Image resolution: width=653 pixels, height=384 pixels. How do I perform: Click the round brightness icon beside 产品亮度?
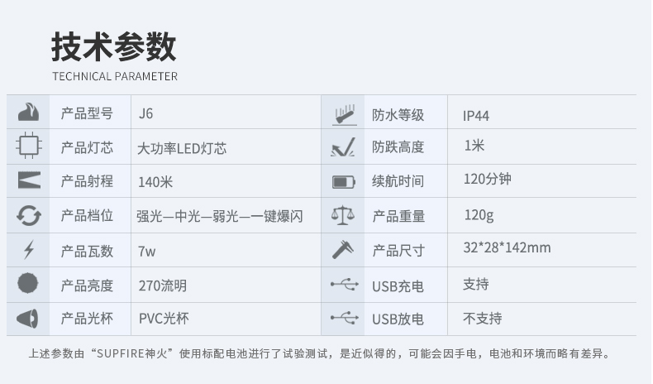tap(28, 283)
